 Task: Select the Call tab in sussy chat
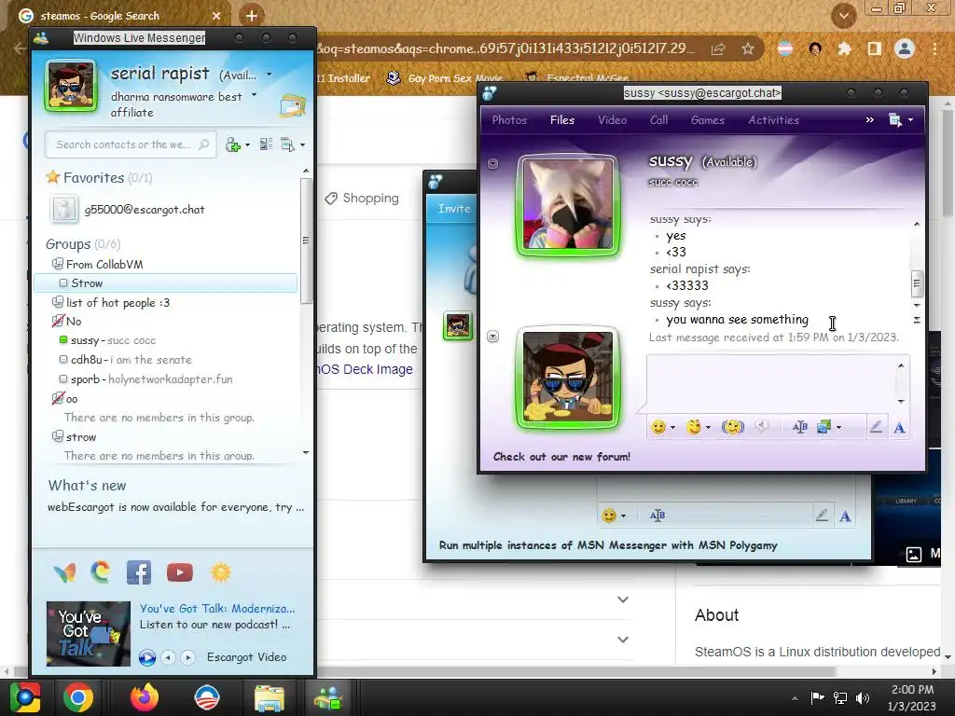(x=658, y=120)
